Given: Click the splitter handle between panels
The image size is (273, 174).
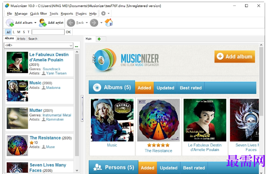Looking at the screenshot, I should (x=82, y=108).
